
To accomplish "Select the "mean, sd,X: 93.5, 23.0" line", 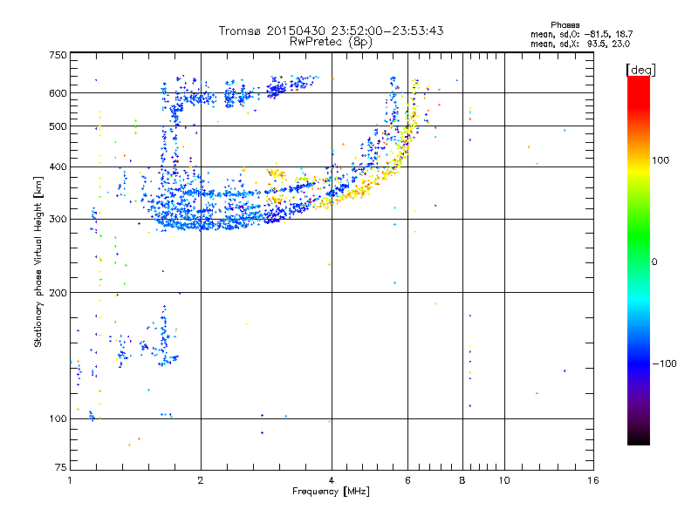I will point(580,44).
